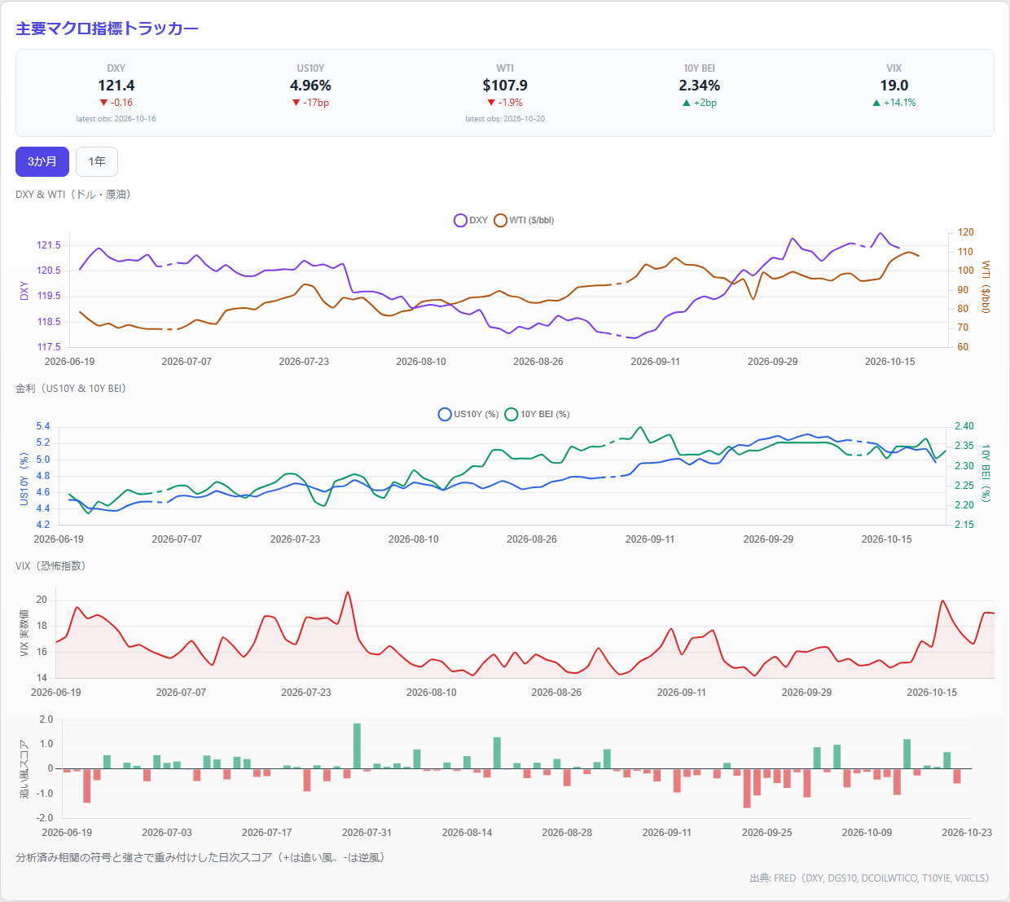The height and width of the screenshot is (902, 1010).
Task: Click the US10Y legend circle swatch
Action: coord(445,414)
